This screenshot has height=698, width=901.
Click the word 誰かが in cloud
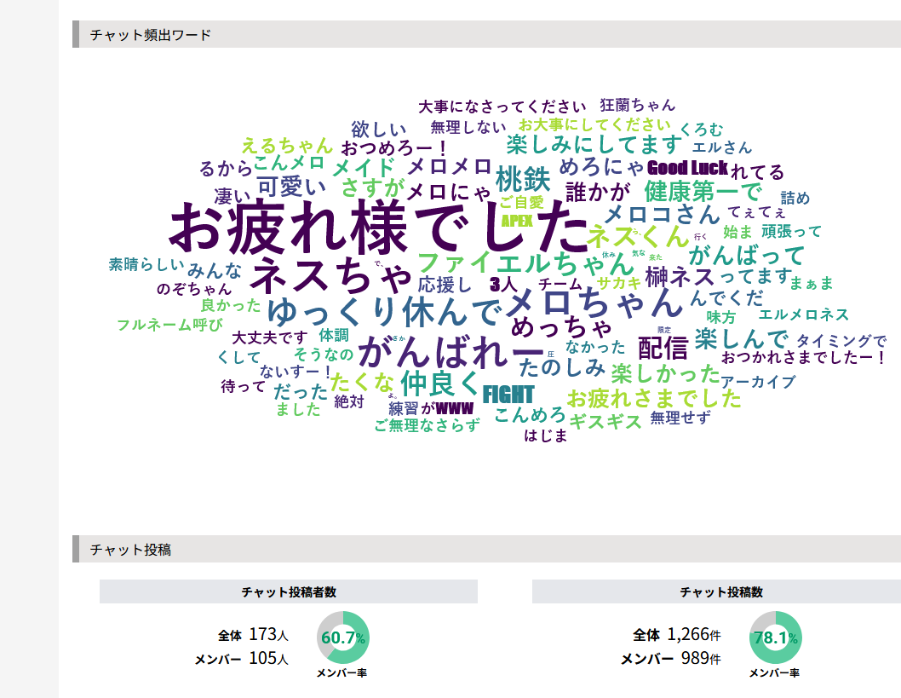coord(598,192)
